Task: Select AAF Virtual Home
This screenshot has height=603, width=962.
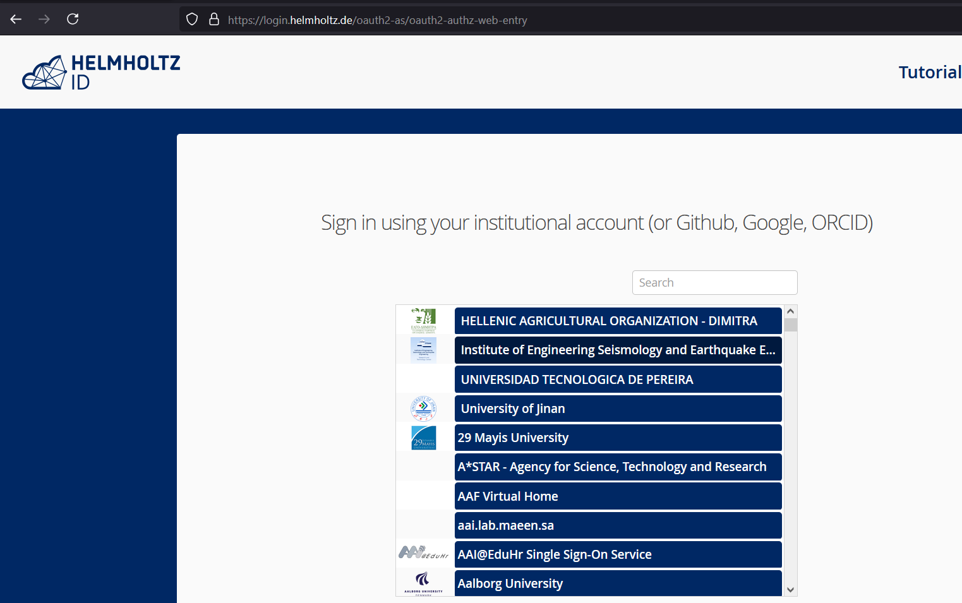Action: tap(618, 496)
